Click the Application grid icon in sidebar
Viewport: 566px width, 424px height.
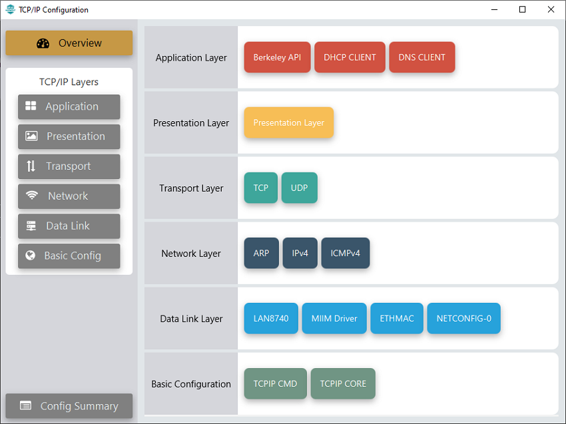point(31,106)
